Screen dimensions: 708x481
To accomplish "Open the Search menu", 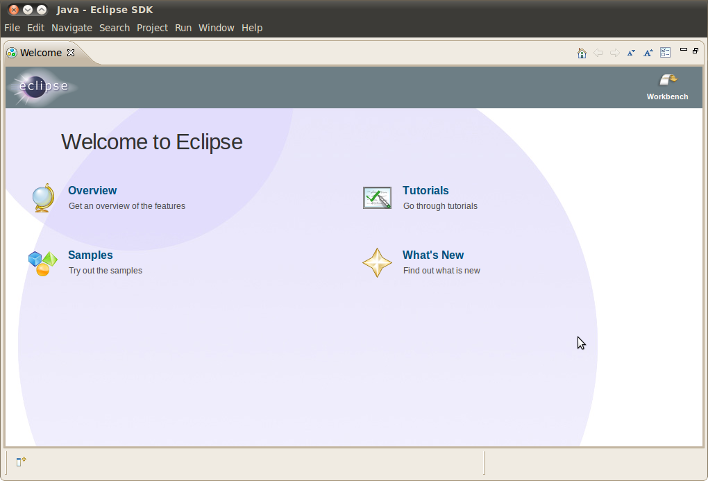I will (x=115, y=28).
